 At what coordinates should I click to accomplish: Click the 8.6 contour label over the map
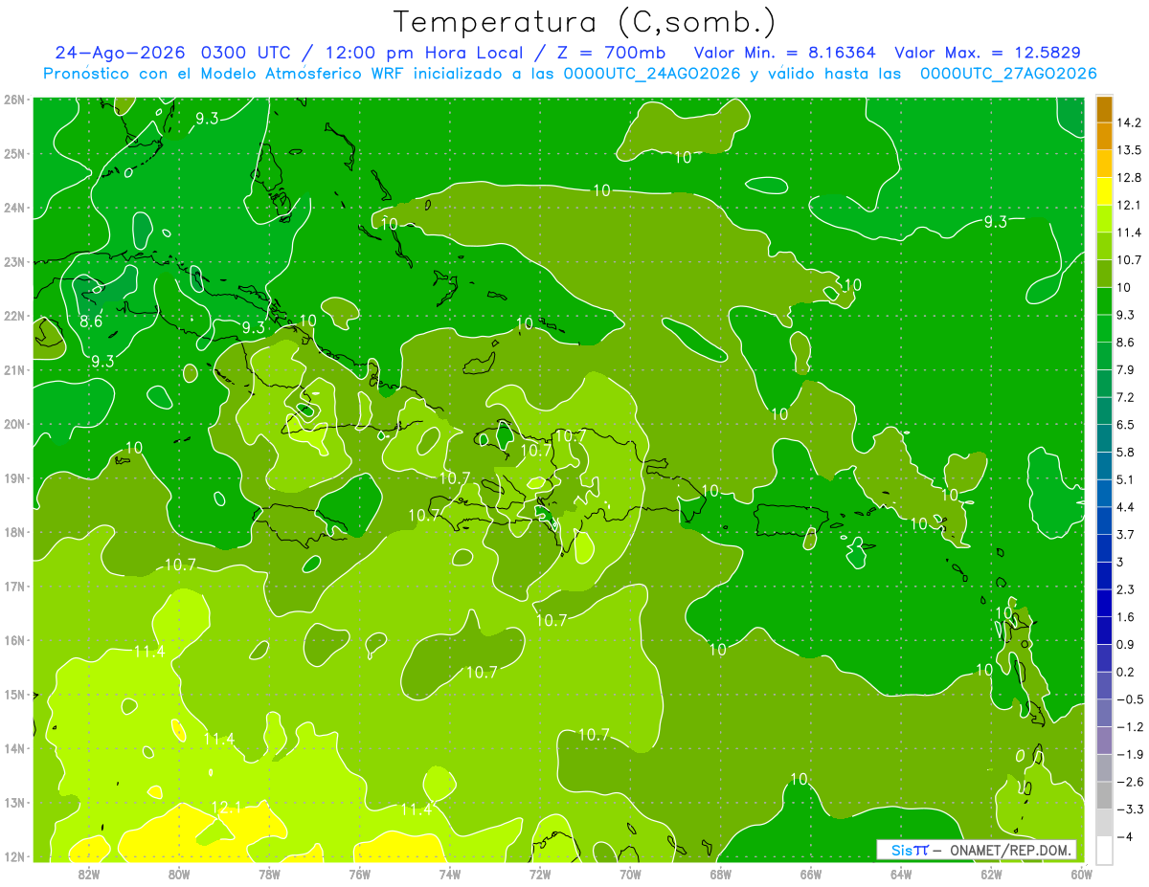point(91,322)
